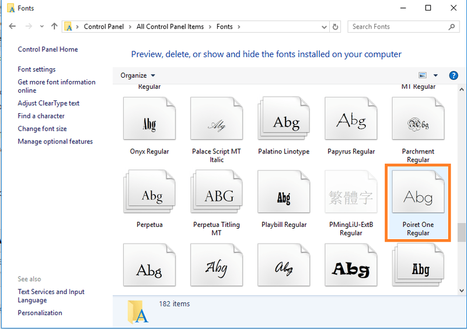The width and height of the screenshot is (467, 329).
Task: Click the search magnifier icon
Action: (451, 27)
